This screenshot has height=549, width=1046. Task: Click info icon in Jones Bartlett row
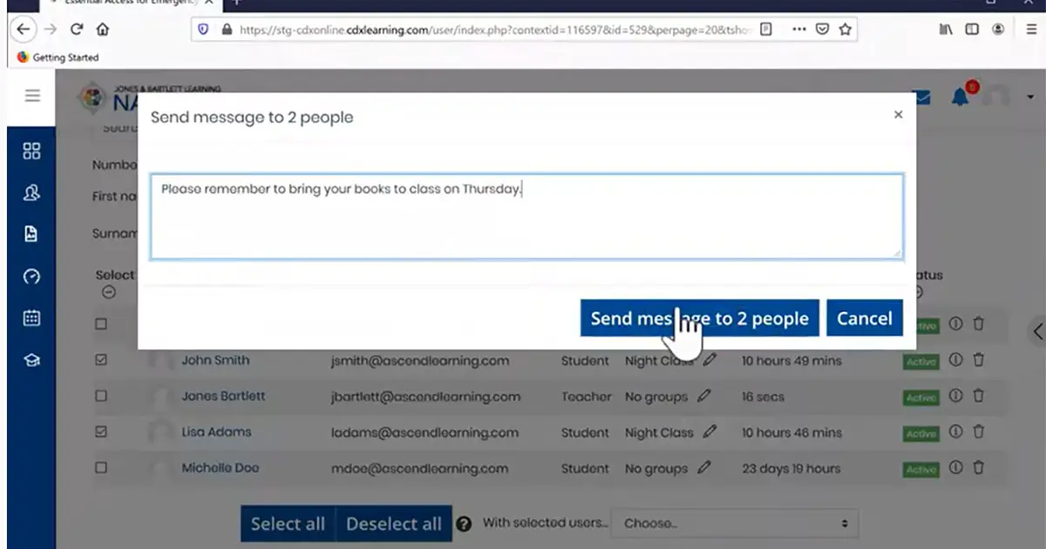click(x=955, y=396)
